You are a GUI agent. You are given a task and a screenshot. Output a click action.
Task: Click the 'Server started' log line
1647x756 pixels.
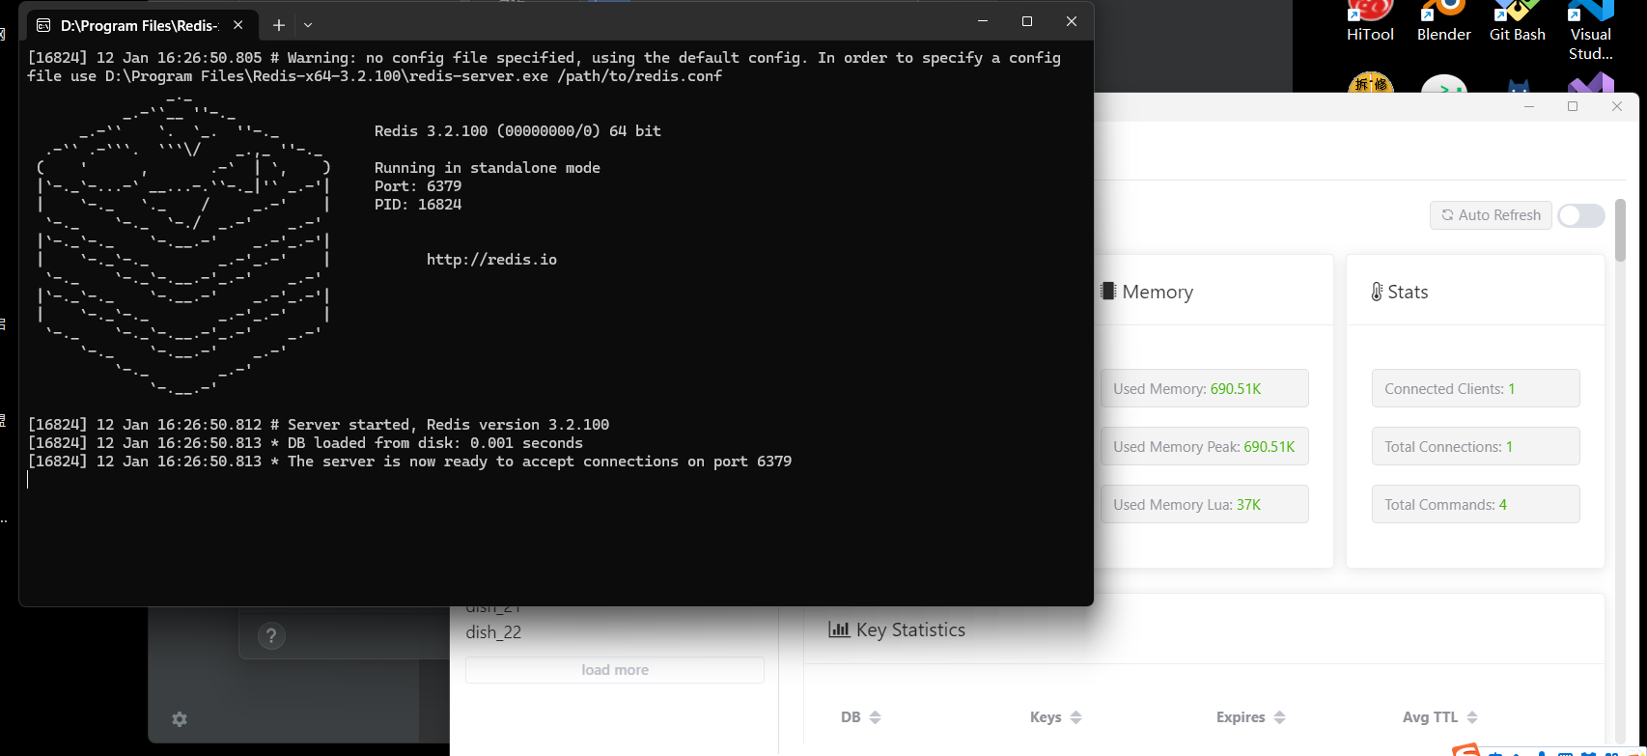click(319, 425)
